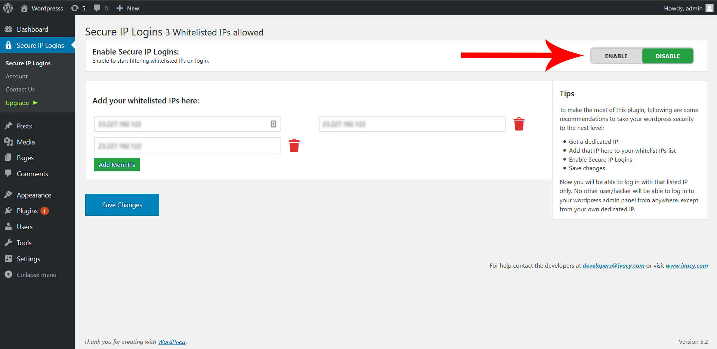Click the comments bubble icon in the top bar
Image resolution: width=717 pixels, height=349 pixels.
point(97,8)
